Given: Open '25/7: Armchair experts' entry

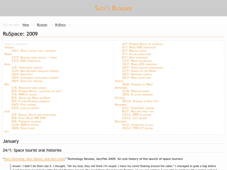Looking at the screenshot, I should pos(137,74).
